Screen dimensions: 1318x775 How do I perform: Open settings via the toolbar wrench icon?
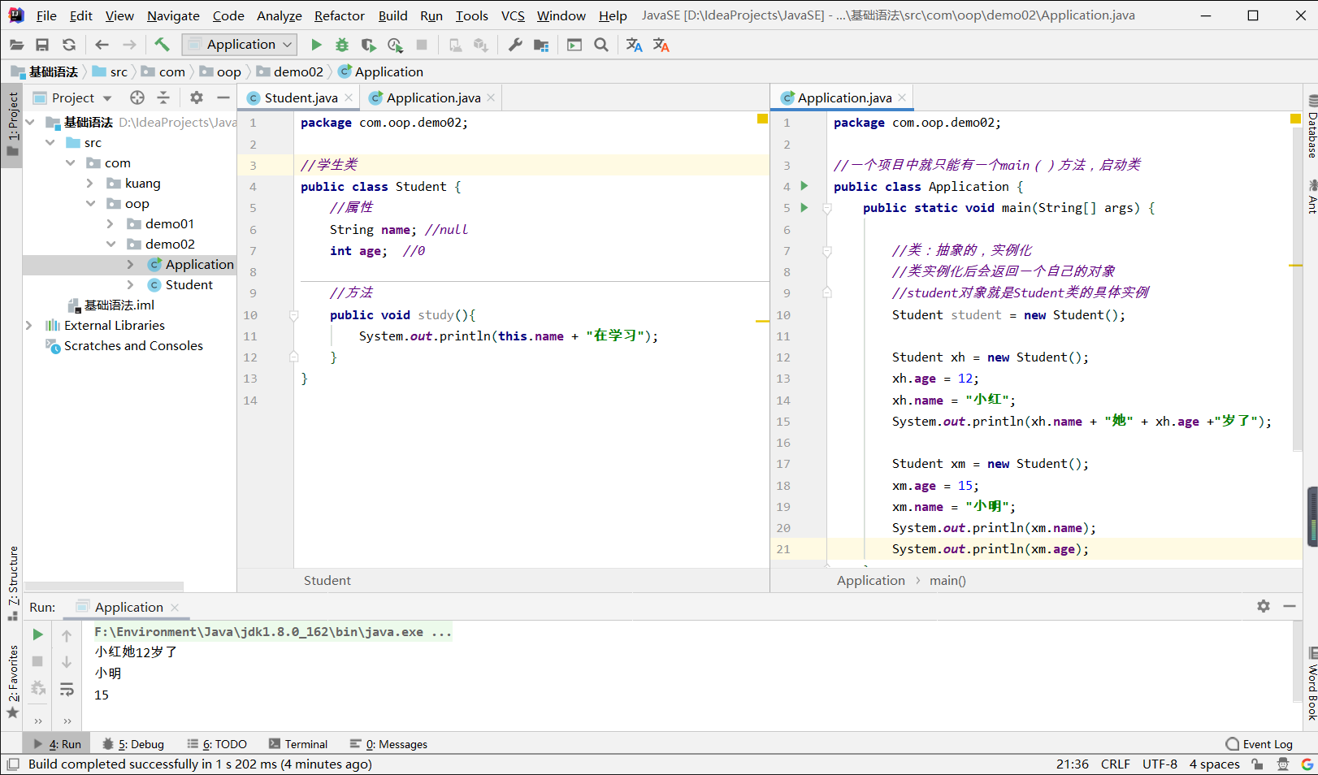[514, 45]
